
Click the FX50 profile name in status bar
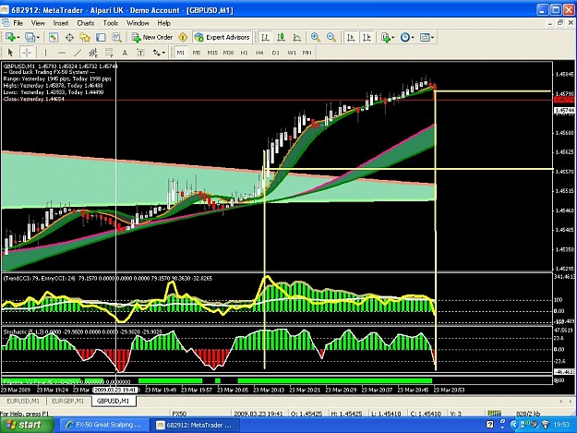(179, 414)
